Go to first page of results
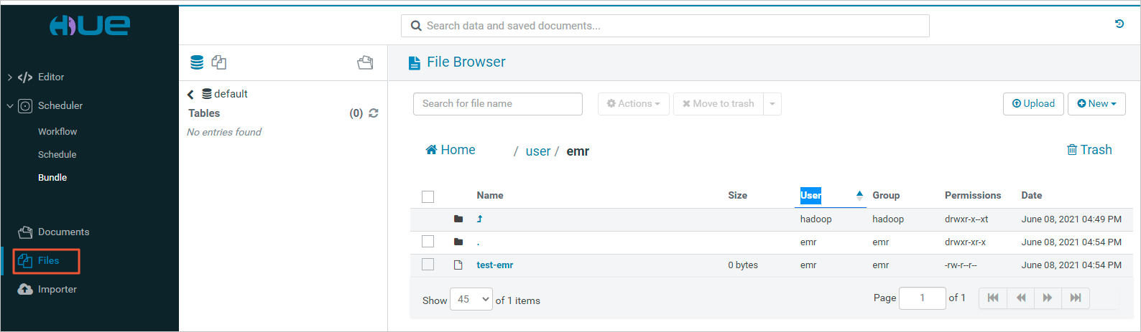The height and width of the screenshot is (332, 1141). (x=993, y=298)
